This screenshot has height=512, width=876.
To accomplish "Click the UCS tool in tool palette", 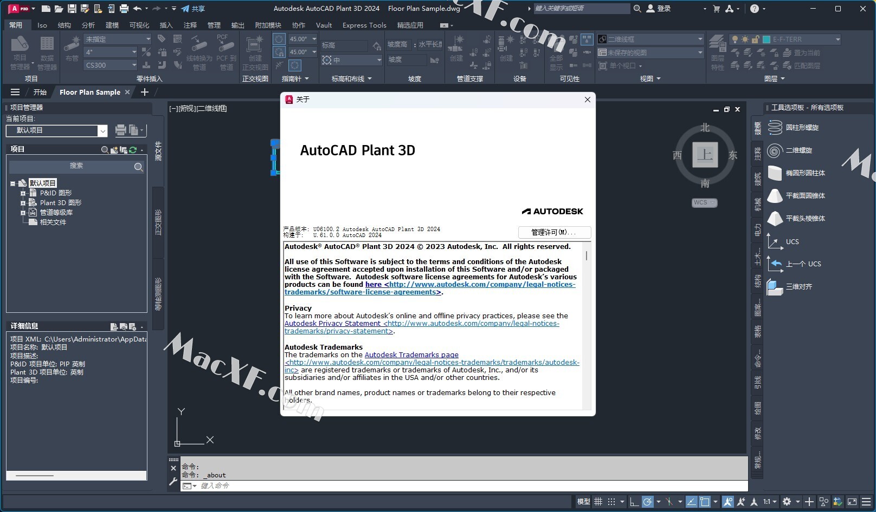I will pyautogui.click(x=783, y=241).
